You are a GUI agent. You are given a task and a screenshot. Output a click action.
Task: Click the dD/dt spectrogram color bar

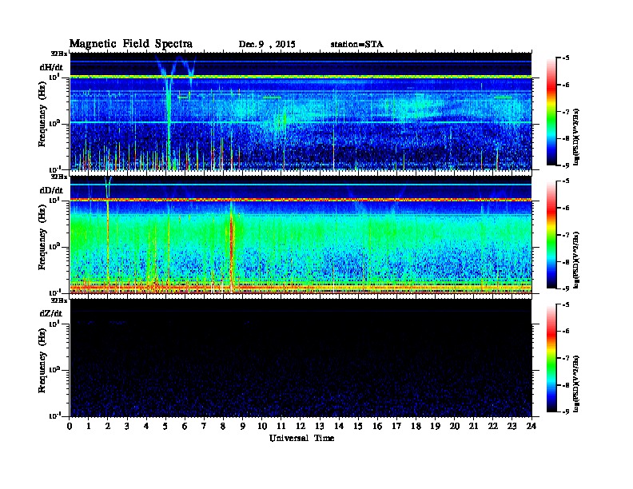[551, 235]
